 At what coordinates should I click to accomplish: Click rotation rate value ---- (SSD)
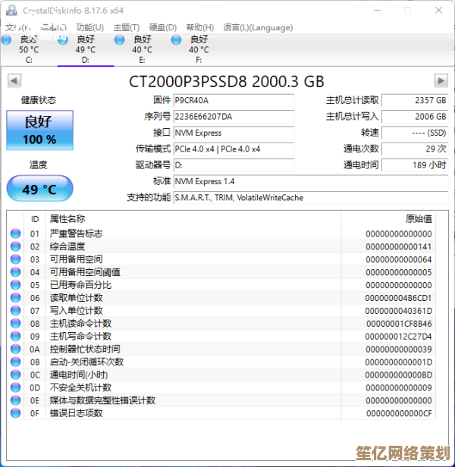[415, 133]
